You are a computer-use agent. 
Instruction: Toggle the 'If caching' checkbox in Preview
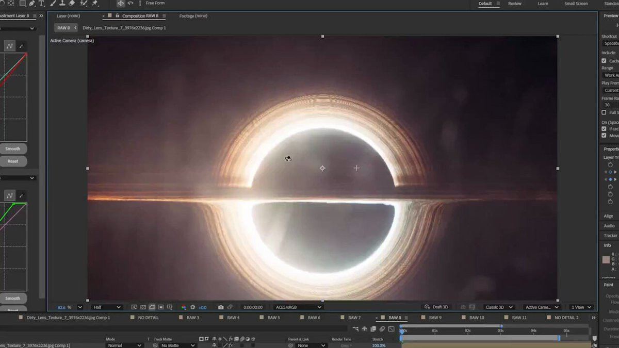pos(604,129)
